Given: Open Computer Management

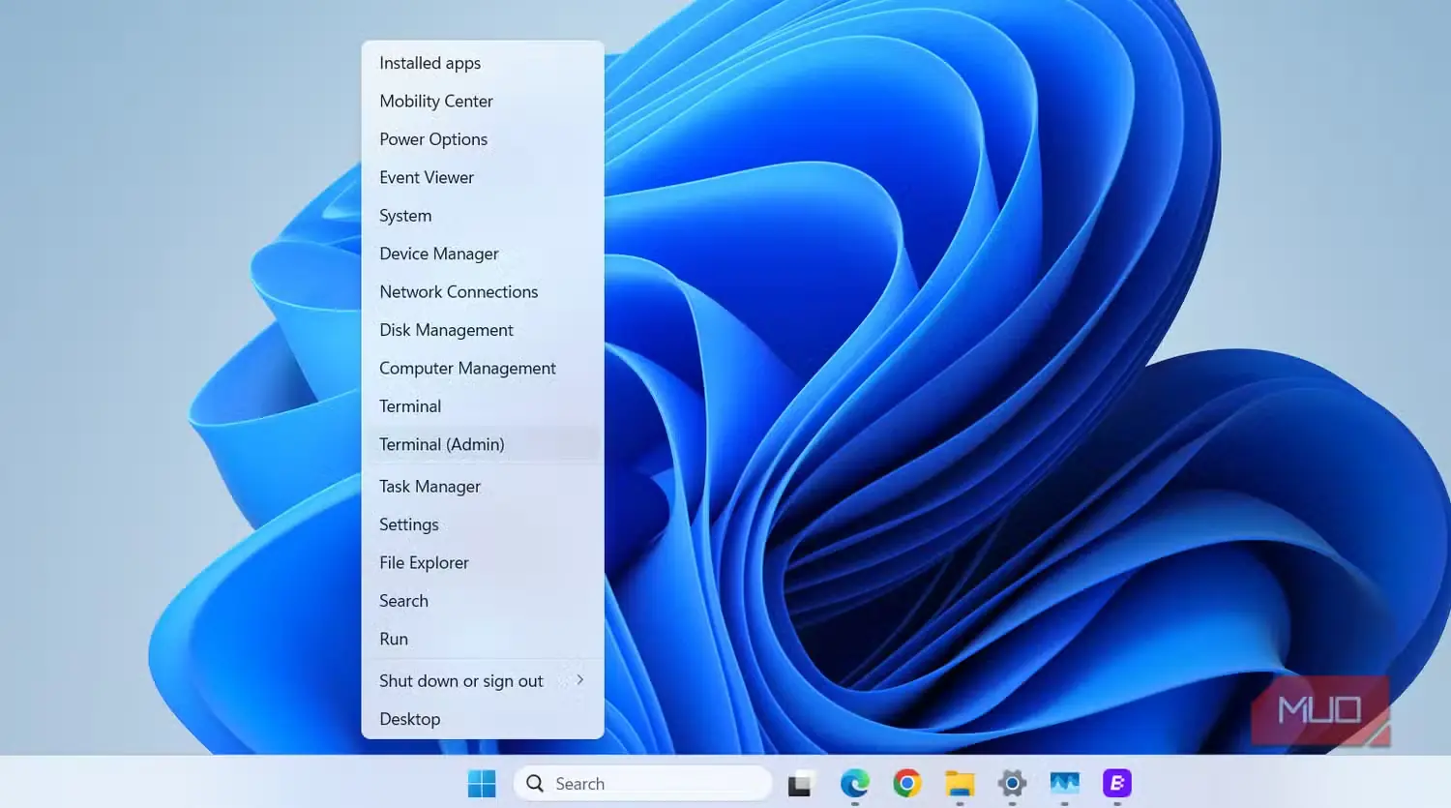Looking at the screenshot, I should tap(483, 369).
